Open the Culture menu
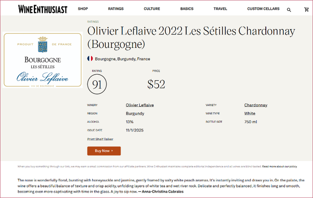The width and height of the screenshot is (313, 198). point(152,9)
